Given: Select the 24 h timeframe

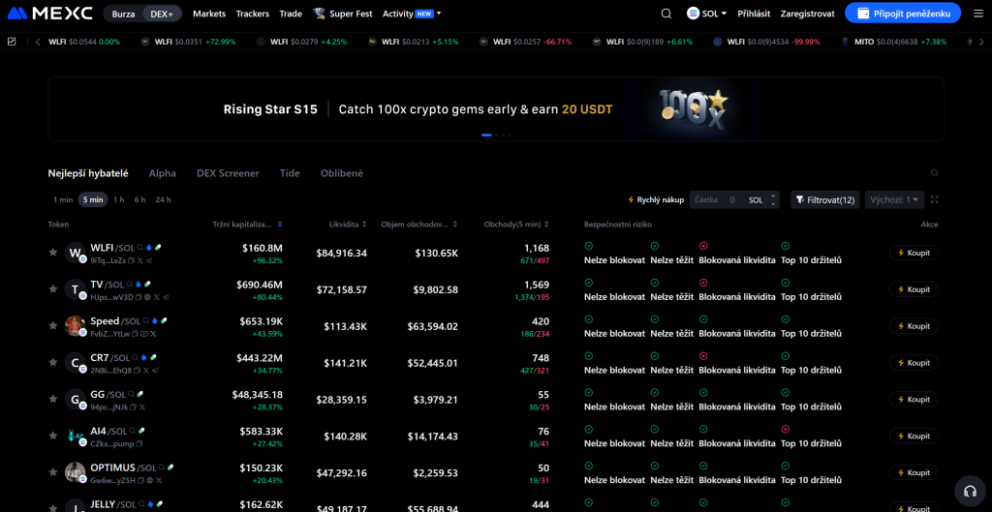Looking at the screenshot, I should click(x=163, y=199).
